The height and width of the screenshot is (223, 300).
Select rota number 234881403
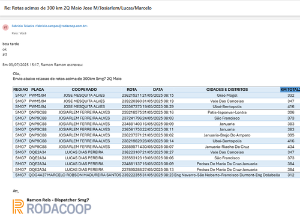pos(131,124)
